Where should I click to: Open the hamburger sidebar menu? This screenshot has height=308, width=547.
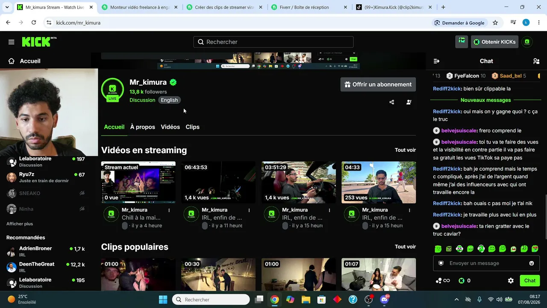pyautogui.click(x=11, y=42)
